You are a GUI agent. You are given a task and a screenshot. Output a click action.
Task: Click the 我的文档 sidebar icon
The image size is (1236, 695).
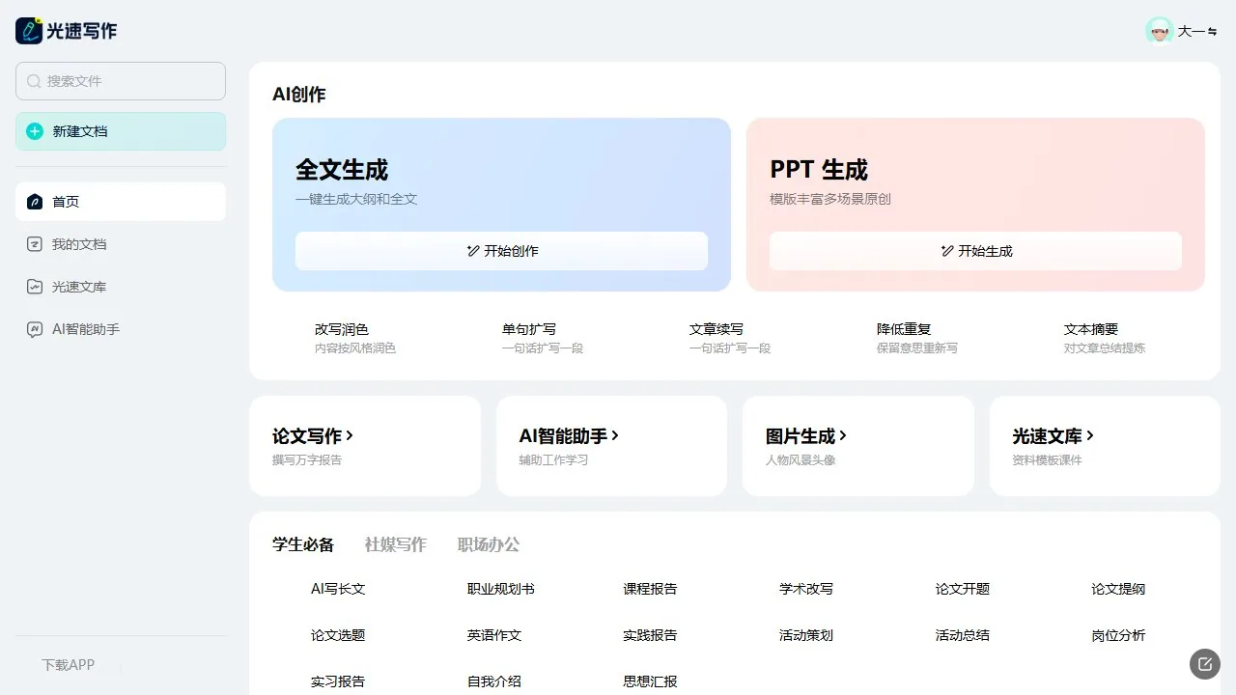[35, 244]
